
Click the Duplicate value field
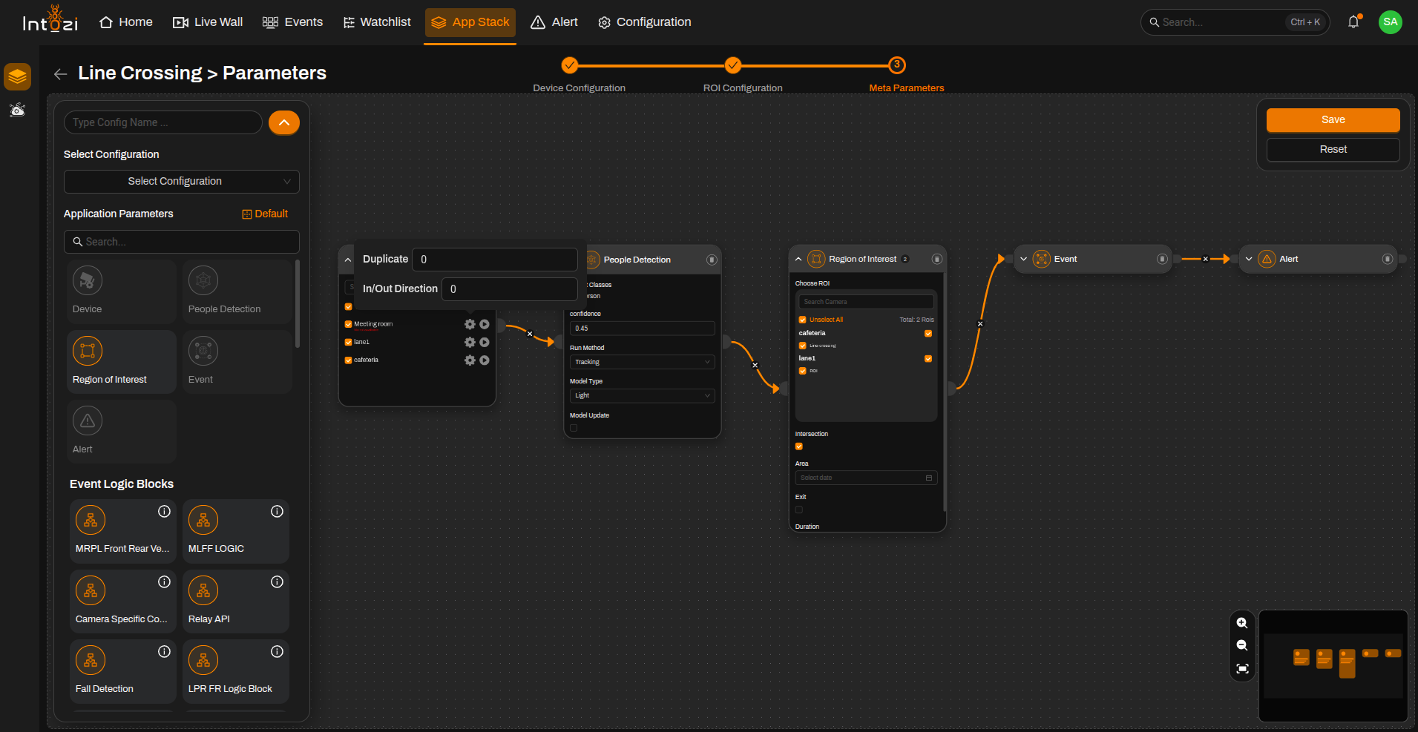495,260
